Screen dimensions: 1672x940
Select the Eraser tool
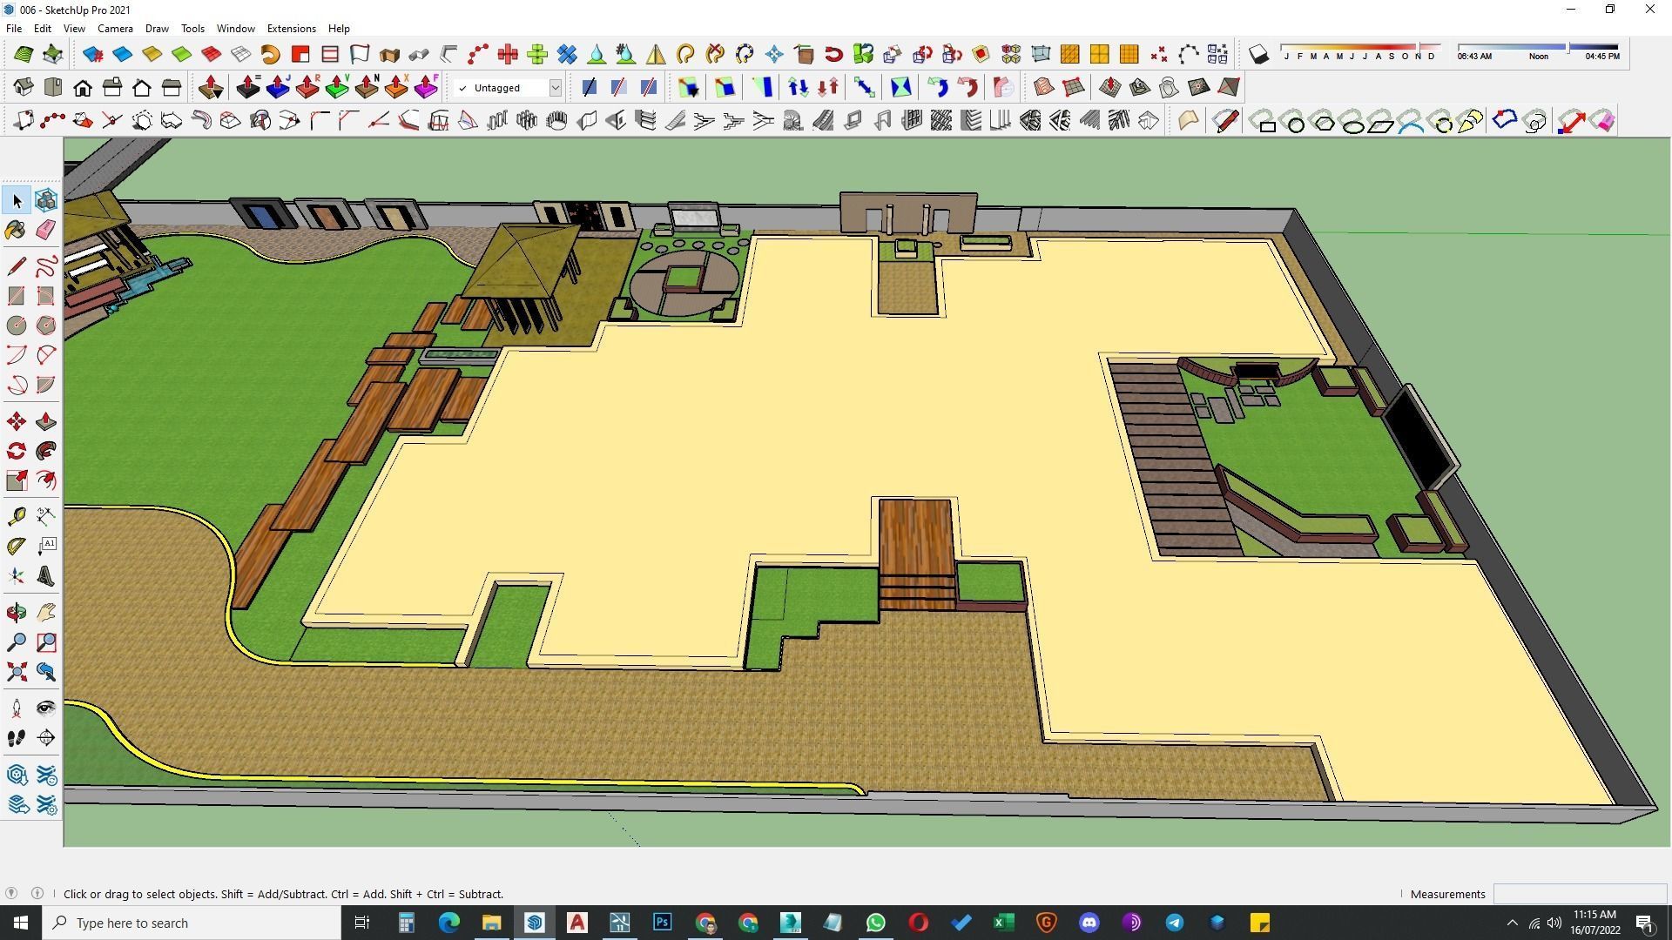46,230
